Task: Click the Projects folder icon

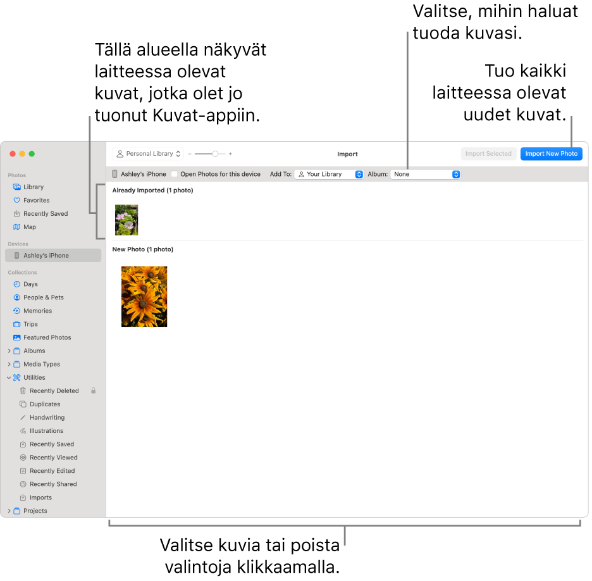Action: click(x=16, y=512)
